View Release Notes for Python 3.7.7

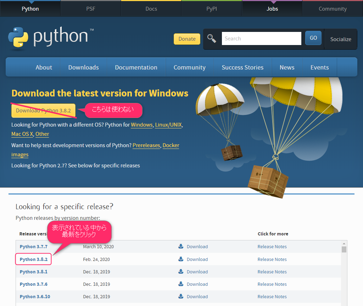[x=272, y=246]
